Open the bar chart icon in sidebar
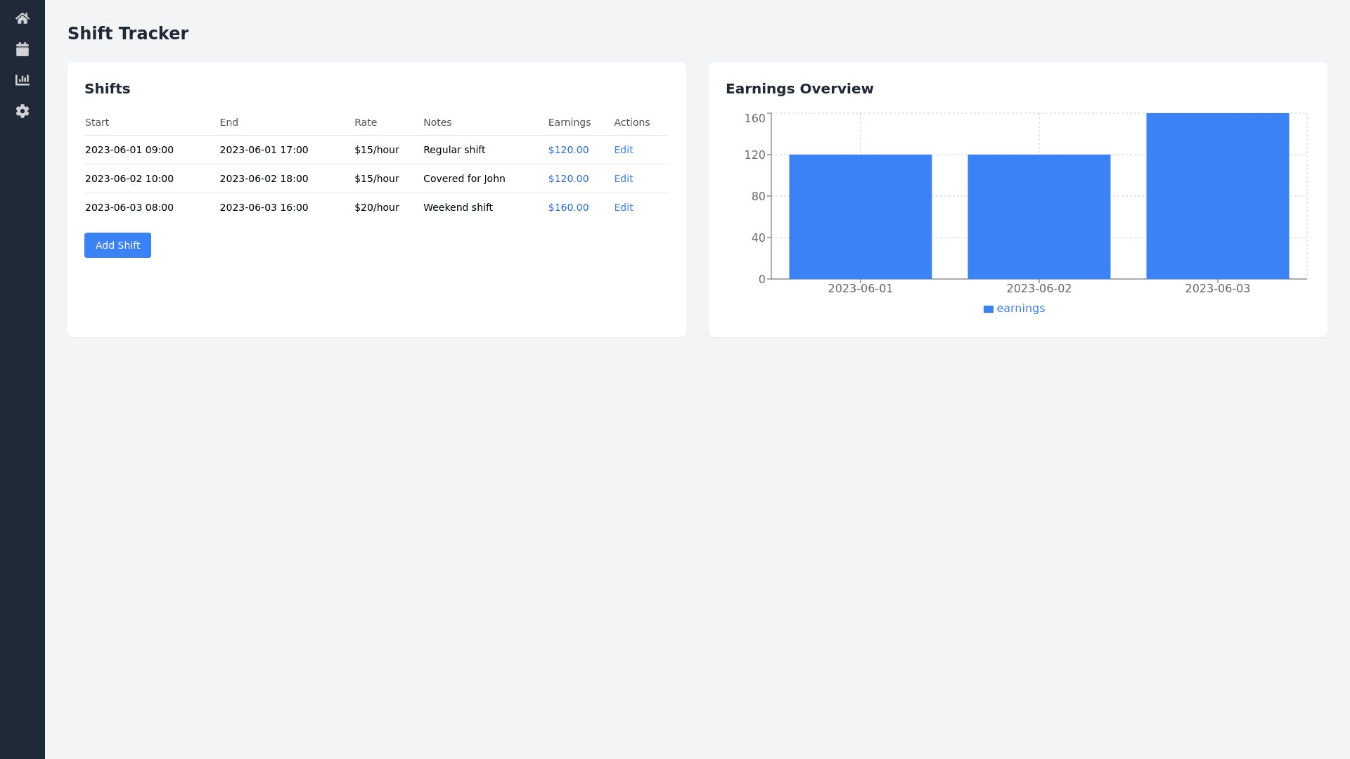1350x759 pixels. point(22,80)
